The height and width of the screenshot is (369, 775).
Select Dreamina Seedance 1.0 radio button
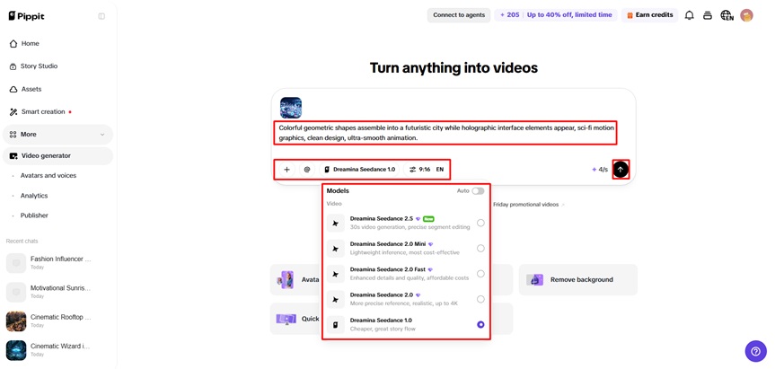[480, 324]
